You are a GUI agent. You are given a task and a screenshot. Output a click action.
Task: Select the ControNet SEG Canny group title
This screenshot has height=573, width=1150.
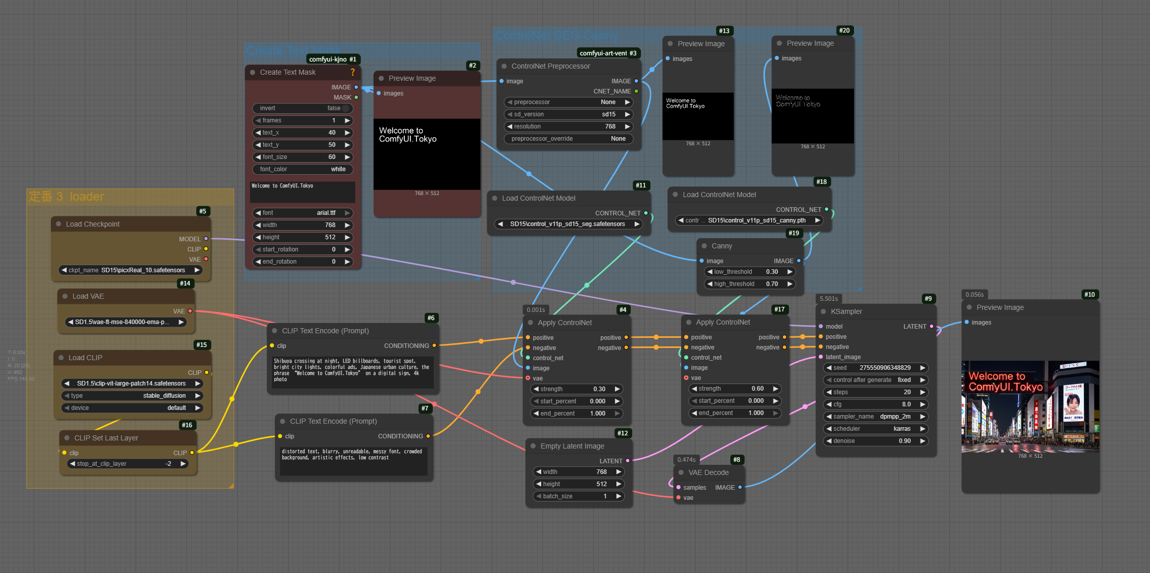pyautogui.click(x=556, y=36)
